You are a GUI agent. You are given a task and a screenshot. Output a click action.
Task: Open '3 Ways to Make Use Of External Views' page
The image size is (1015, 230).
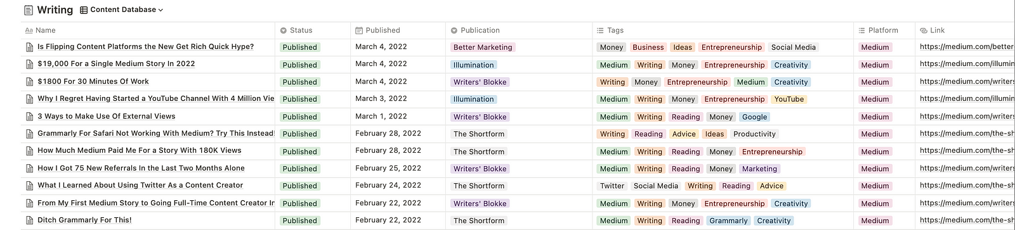107,117
